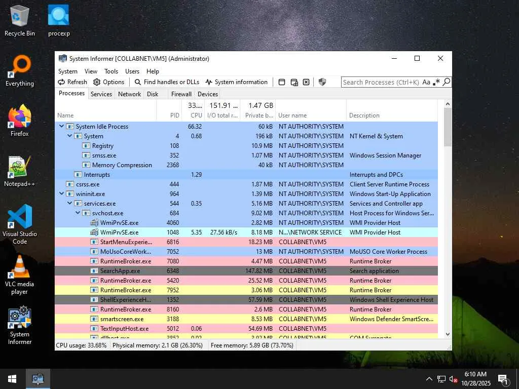Focus the Search Processes input field

381,82
